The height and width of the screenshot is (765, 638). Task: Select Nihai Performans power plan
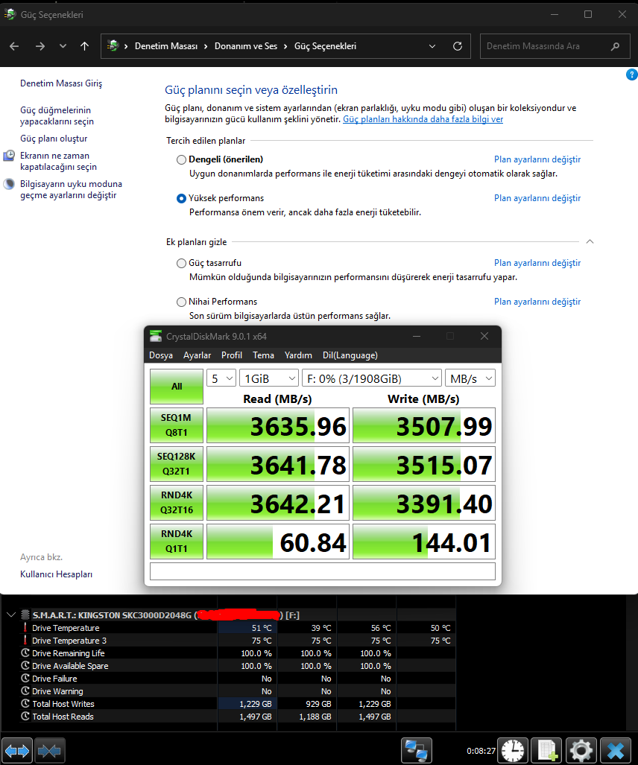[181, 302]
